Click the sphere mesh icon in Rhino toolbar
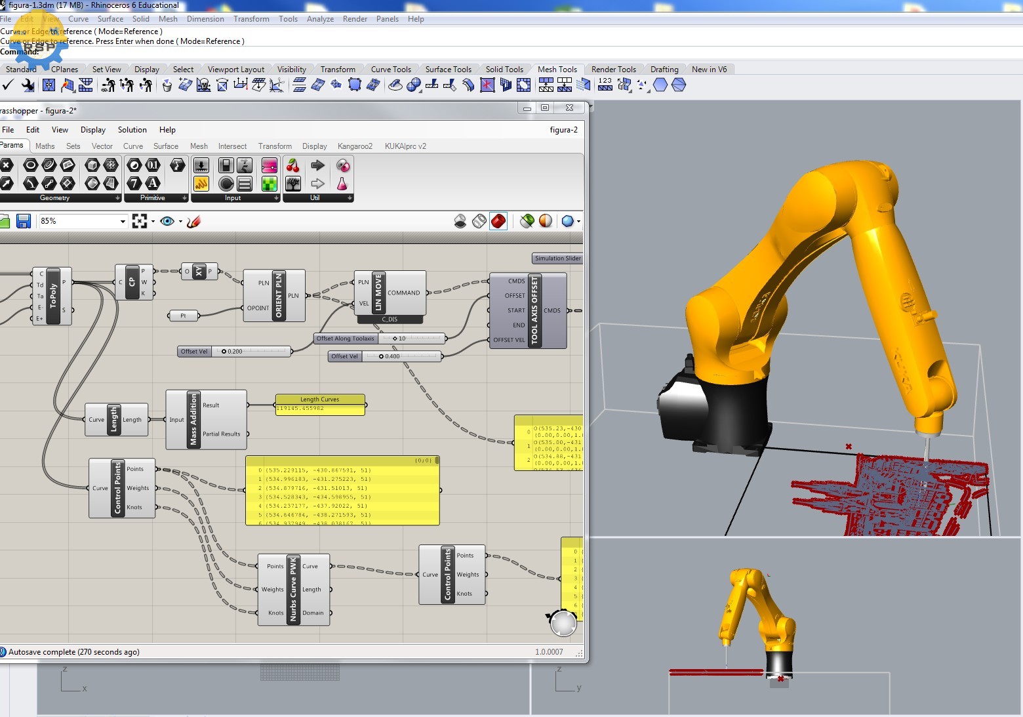 pos(414,85)
